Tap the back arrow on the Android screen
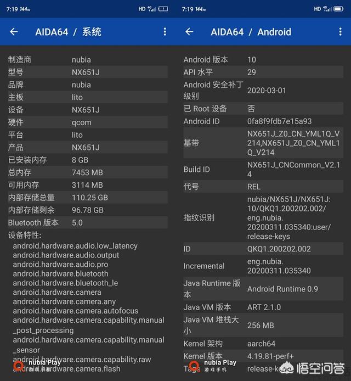 pos(189,32)
